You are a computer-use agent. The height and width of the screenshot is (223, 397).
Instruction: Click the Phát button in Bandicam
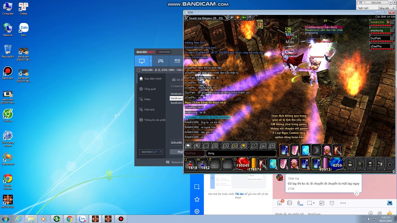click(x=177, y=152)
